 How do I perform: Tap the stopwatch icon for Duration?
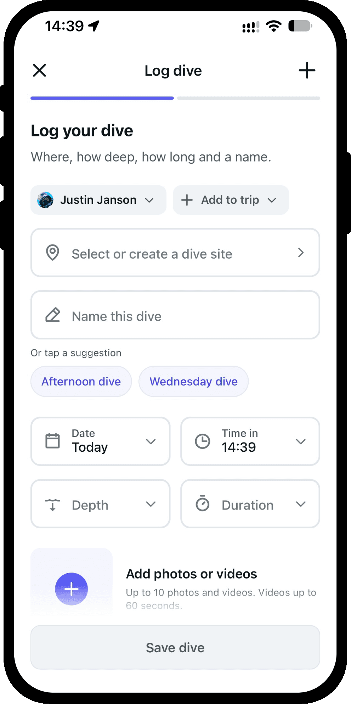pyautogui.click(x=203, y=503)
